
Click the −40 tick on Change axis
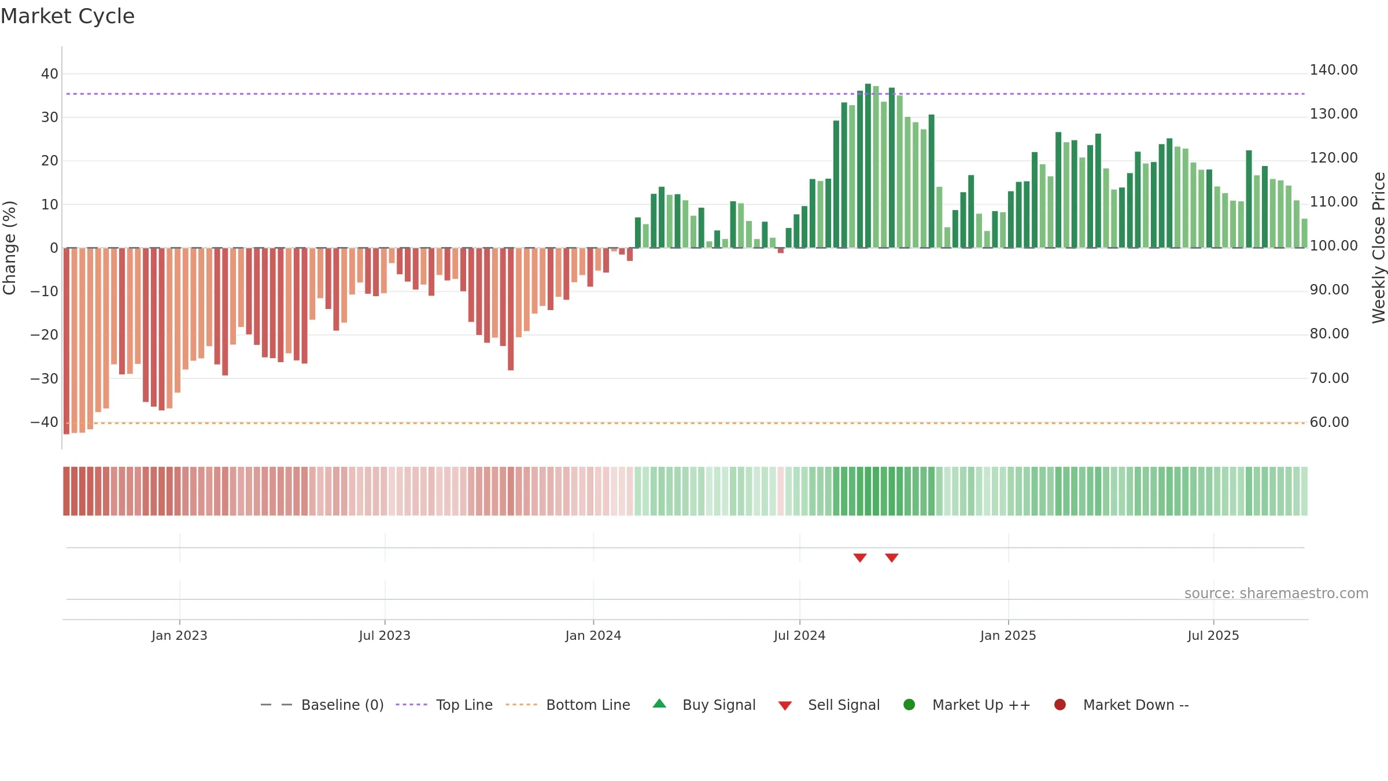[45, 422]
